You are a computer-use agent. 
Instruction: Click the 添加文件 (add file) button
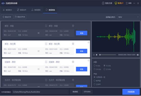7,17
